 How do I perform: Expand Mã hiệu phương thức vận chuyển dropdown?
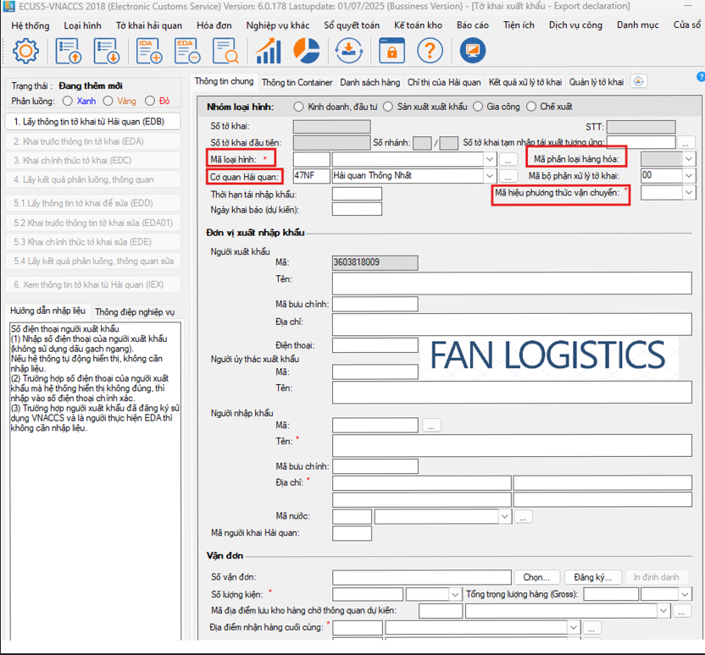click(x=689, y=193)
